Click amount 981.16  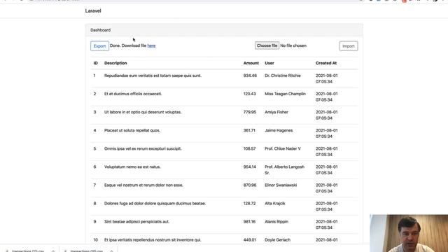point(249,222)
